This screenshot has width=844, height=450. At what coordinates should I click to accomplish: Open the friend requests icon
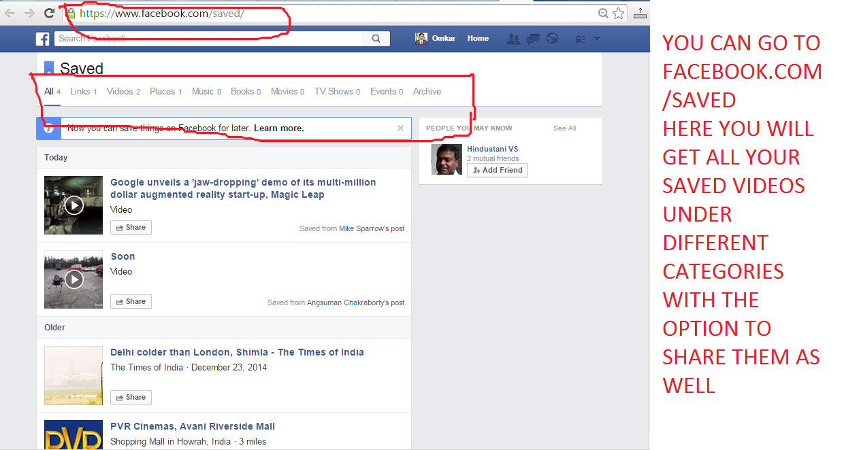[x=514, y=39]
